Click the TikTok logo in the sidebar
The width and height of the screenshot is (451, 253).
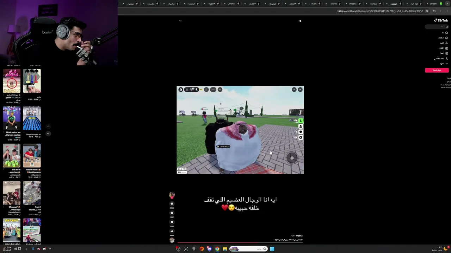click(441, 20)
